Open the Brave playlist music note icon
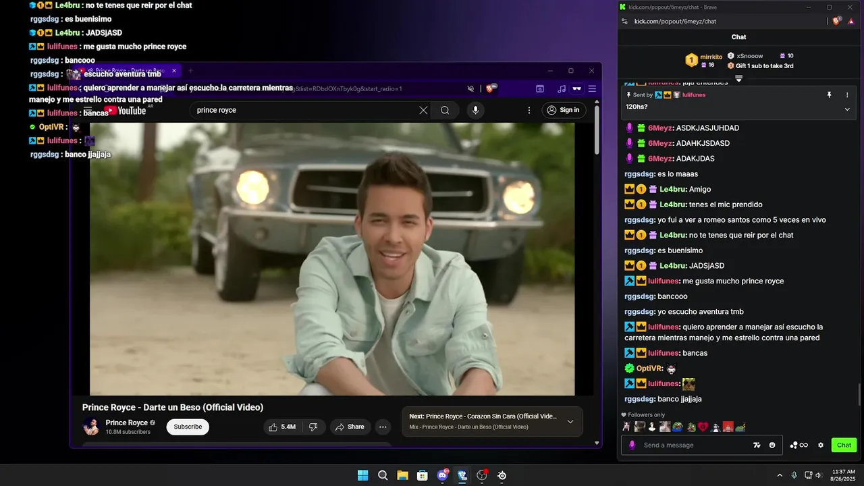864x486 pixels. tap(561, 88)
